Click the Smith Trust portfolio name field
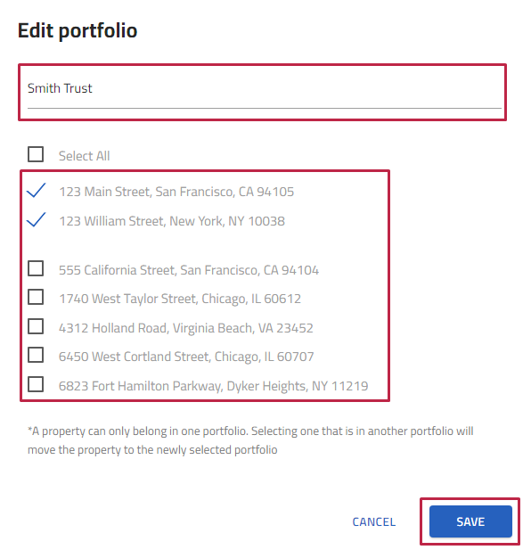Screen dimensions: 531x558 click(265, 92)
